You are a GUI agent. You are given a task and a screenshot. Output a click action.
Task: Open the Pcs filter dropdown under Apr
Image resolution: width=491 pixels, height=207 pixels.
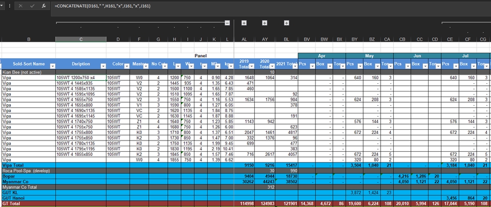312,66
